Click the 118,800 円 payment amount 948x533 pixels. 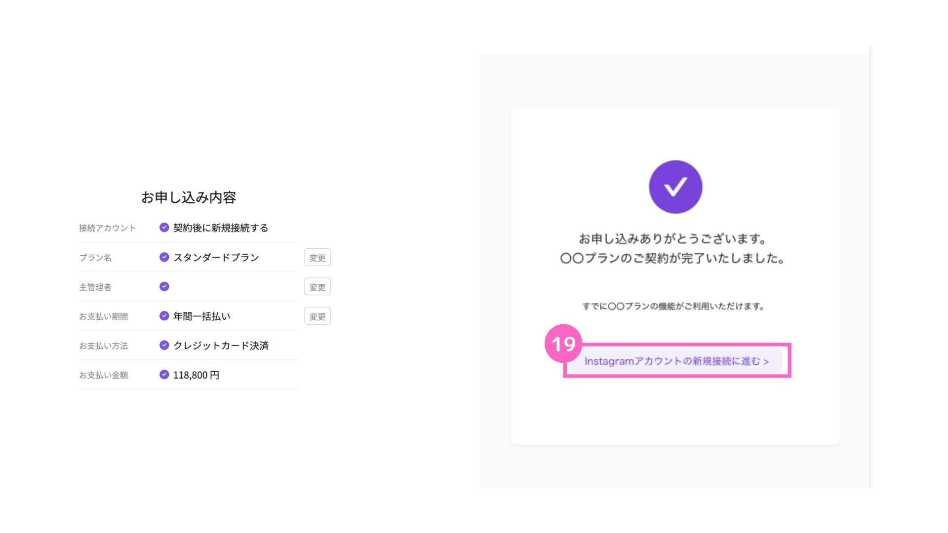click(x=196, y=375)
